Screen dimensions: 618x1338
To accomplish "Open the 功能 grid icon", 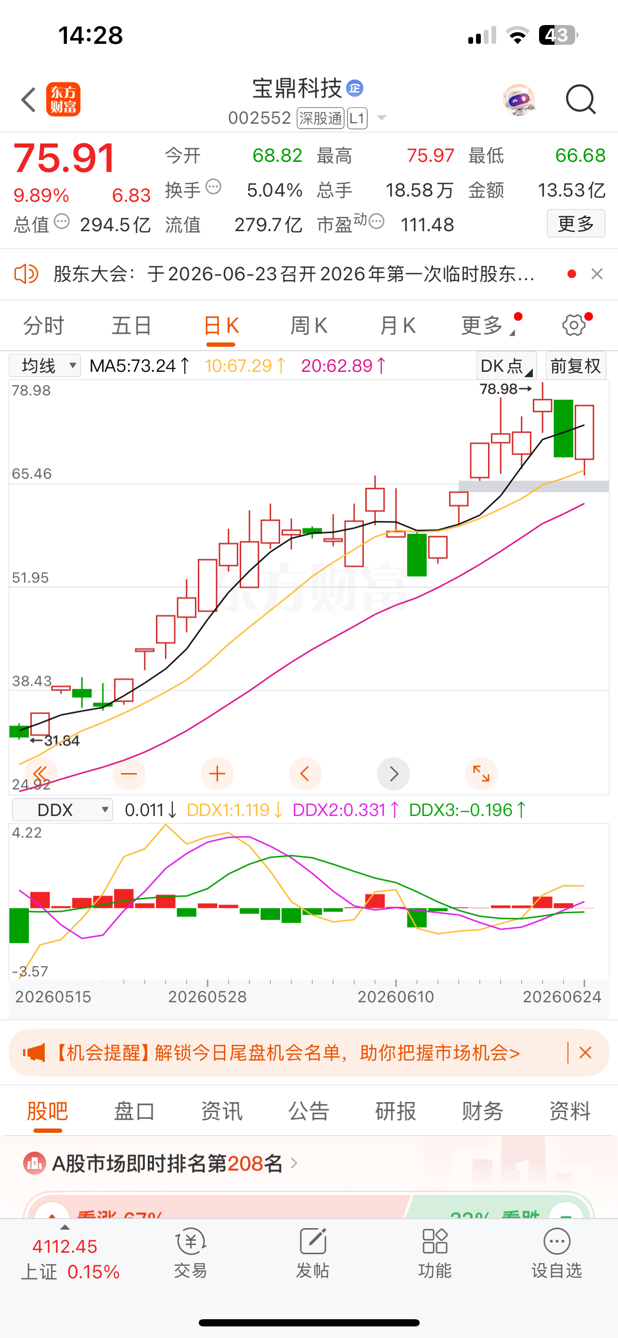I will click(435, 1241).
